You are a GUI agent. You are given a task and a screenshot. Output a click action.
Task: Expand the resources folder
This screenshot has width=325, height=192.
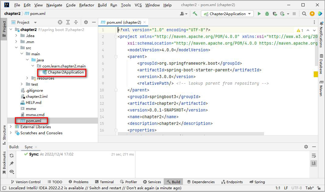tap(27, 78)
